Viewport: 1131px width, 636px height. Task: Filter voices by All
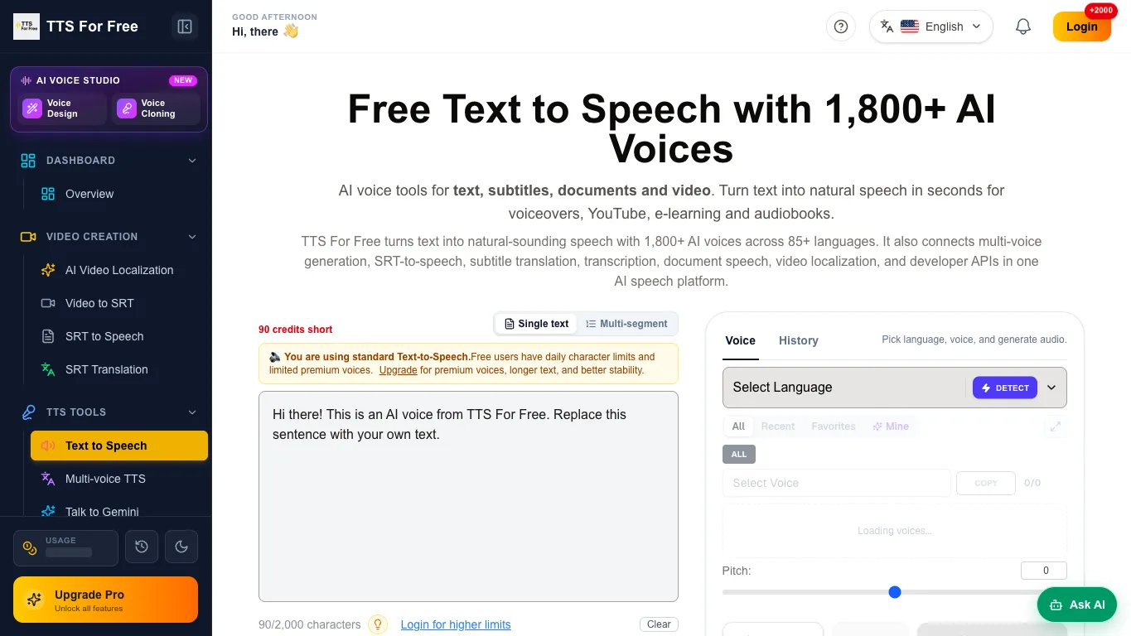[x=738, y=426]
